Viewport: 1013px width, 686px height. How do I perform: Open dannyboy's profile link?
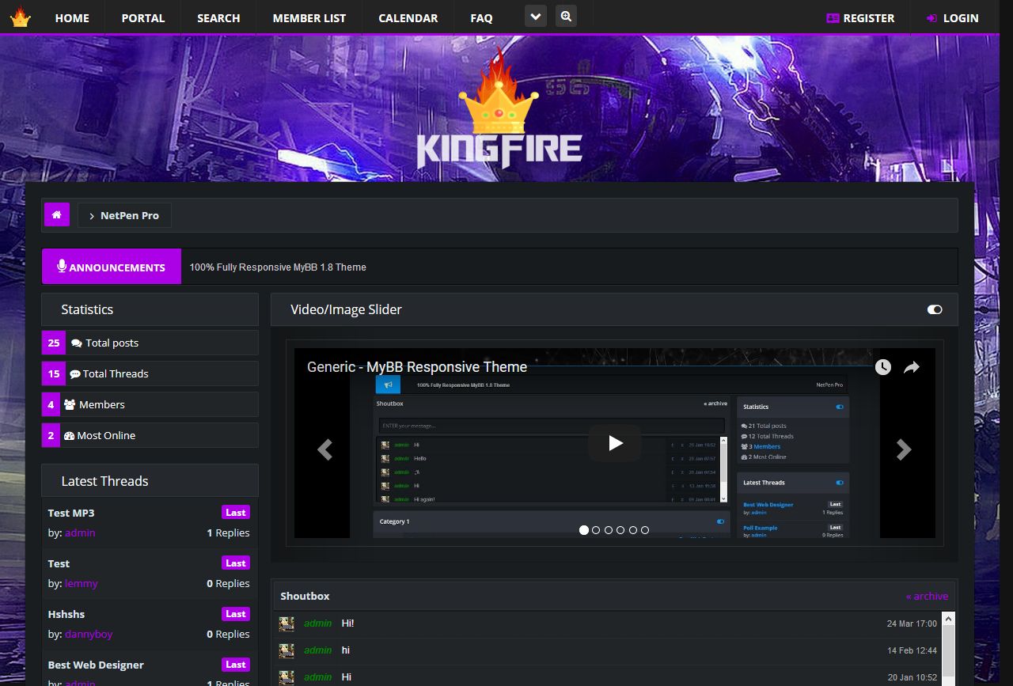(x=89, y=635)
